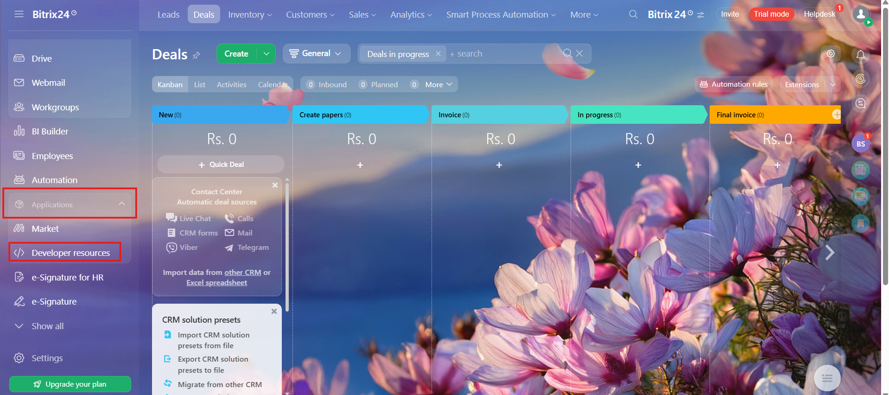Select the Deals tab

[204, 14]
